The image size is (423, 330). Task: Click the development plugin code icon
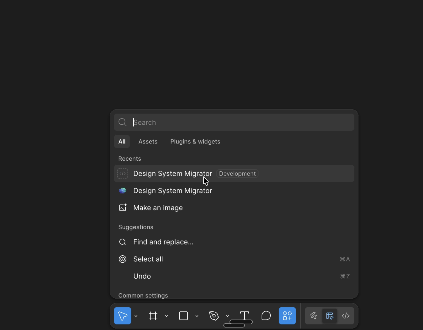coord(123,174)
